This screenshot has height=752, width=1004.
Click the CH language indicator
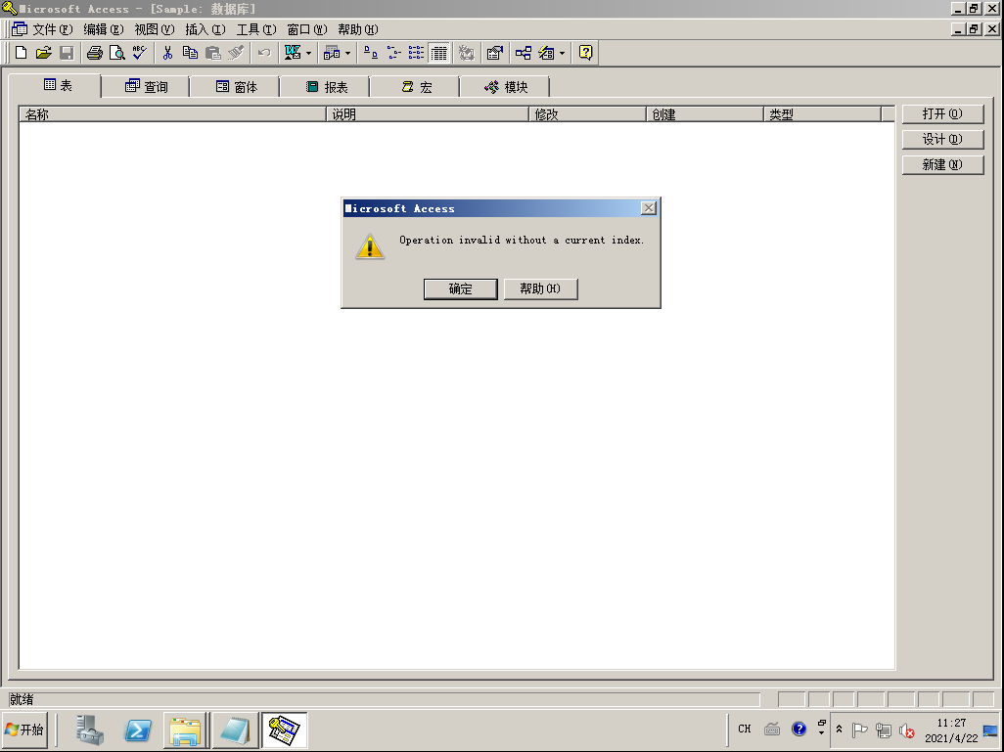(744, 729)
